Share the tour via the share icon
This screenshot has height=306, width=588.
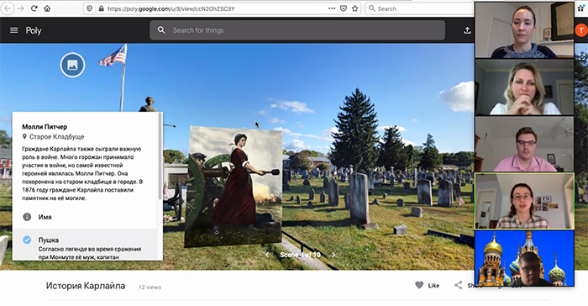tap(459, 285)
